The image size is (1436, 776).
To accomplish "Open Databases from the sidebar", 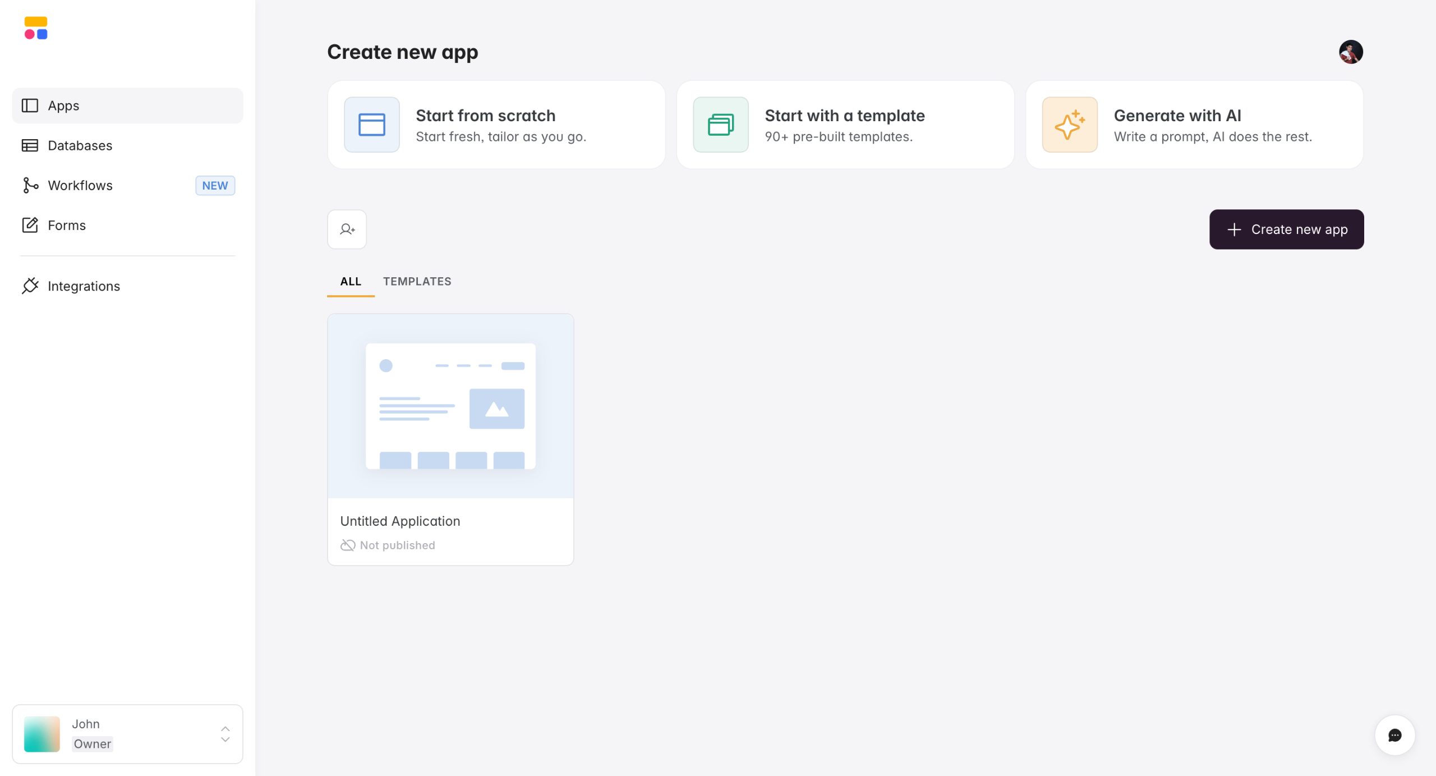I will tap(80, 145).
